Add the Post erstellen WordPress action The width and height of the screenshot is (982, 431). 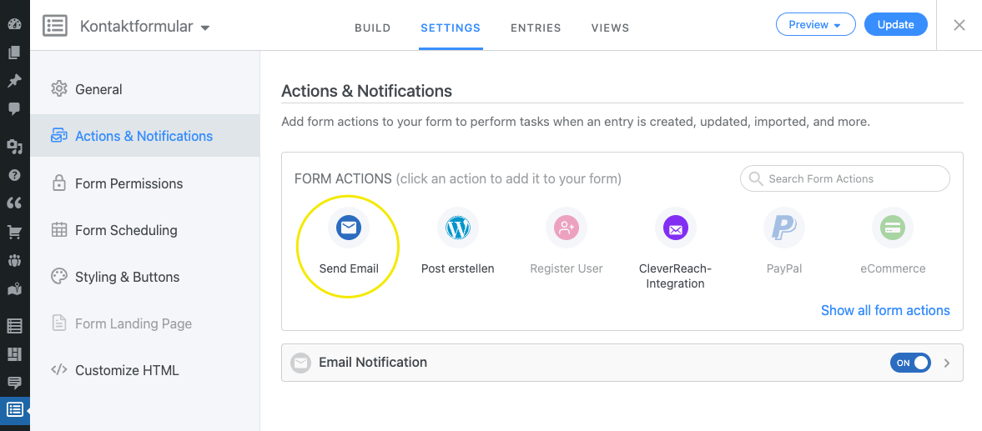pyautogui.click(x=457, y=228)
